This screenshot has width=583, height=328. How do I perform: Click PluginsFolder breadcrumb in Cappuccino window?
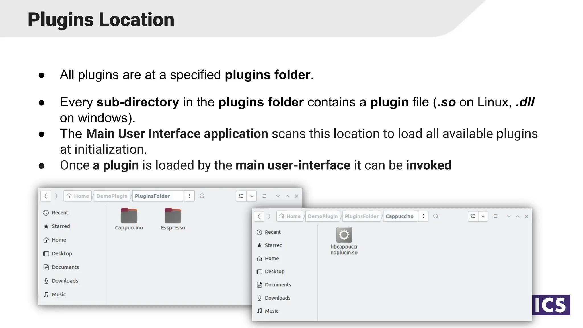tap(362, 216)
